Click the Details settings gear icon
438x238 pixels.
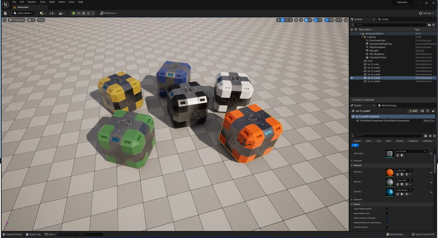(435, 136)
